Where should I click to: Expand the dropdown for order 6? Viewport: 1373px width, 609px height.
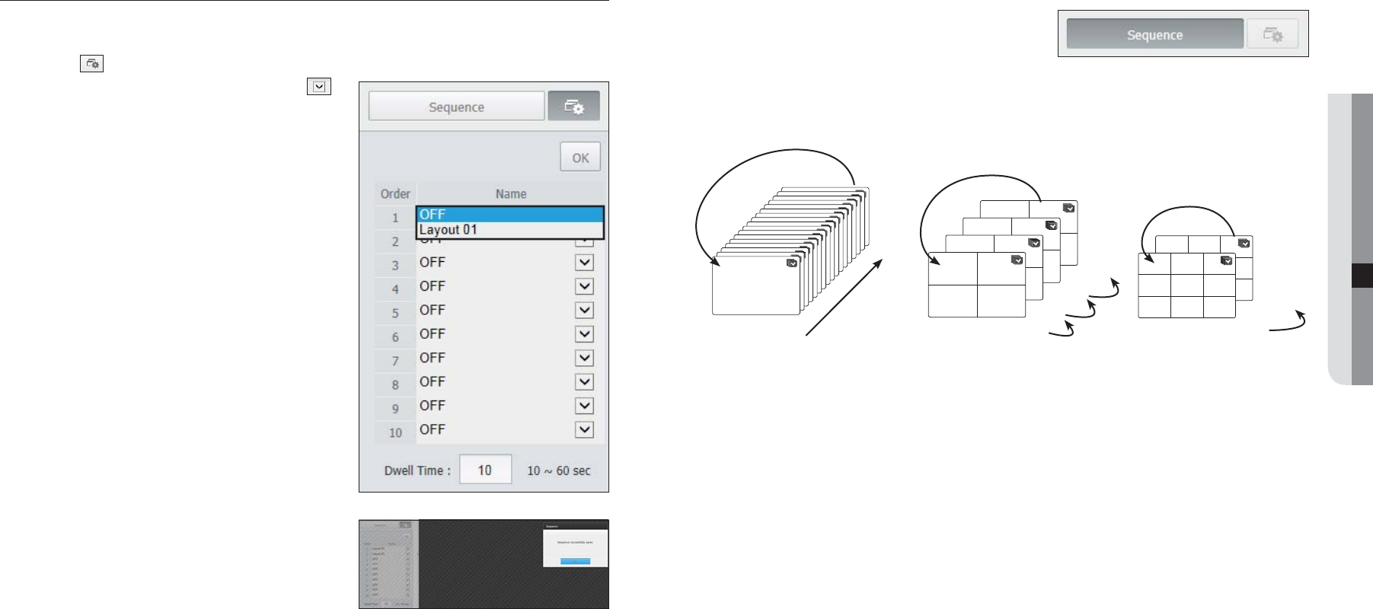[x=584, y=334]
